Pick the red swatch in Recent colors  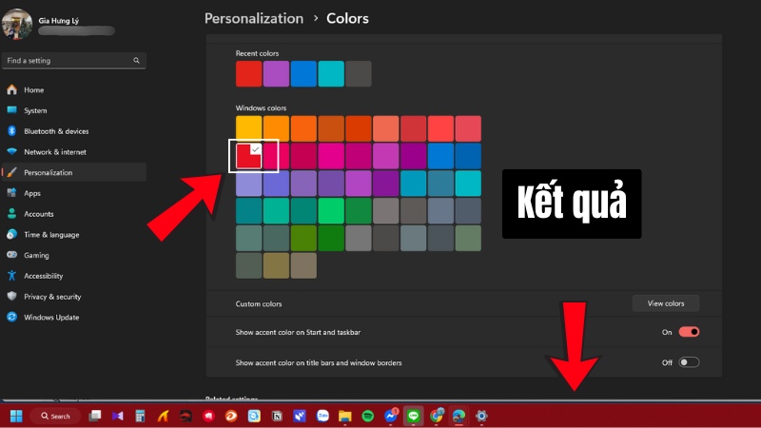(x=248, y=74)
